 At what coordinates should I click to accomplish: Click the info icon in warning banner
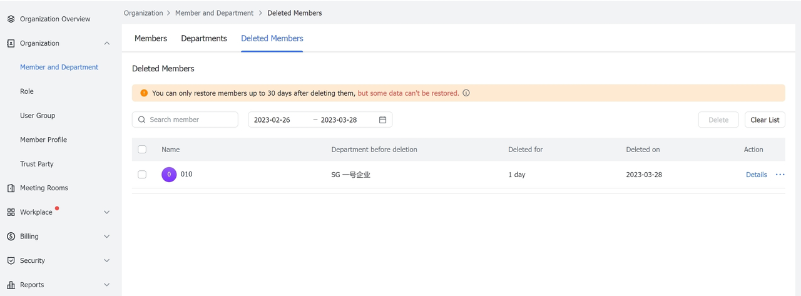466,93
